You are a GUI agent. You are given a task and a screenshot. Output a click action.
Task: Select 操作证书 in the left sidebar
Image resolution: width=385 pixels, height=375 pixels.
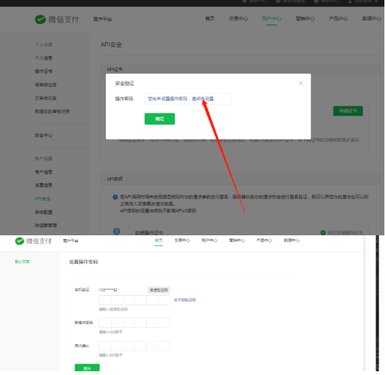[43, 71]
